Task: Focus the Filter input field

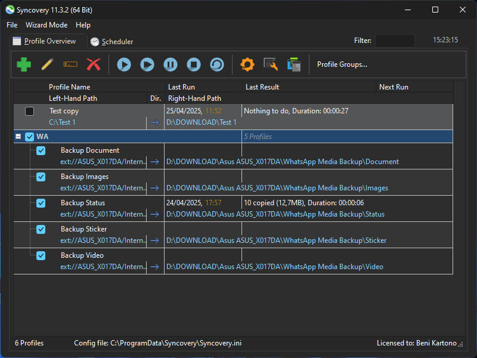Action: pyautogui.click(x=395, y=41)
